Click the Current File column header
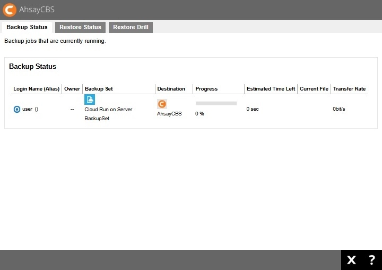 (x=314, y=89)
